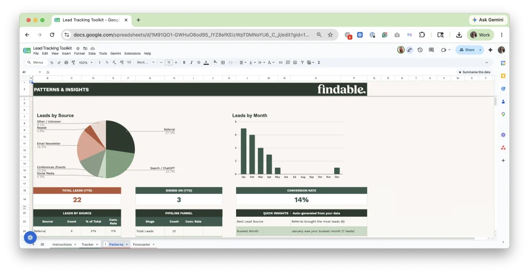The image size is (529, 274).
Task: Open the vertical align dropdown
Action: [252, 62]
